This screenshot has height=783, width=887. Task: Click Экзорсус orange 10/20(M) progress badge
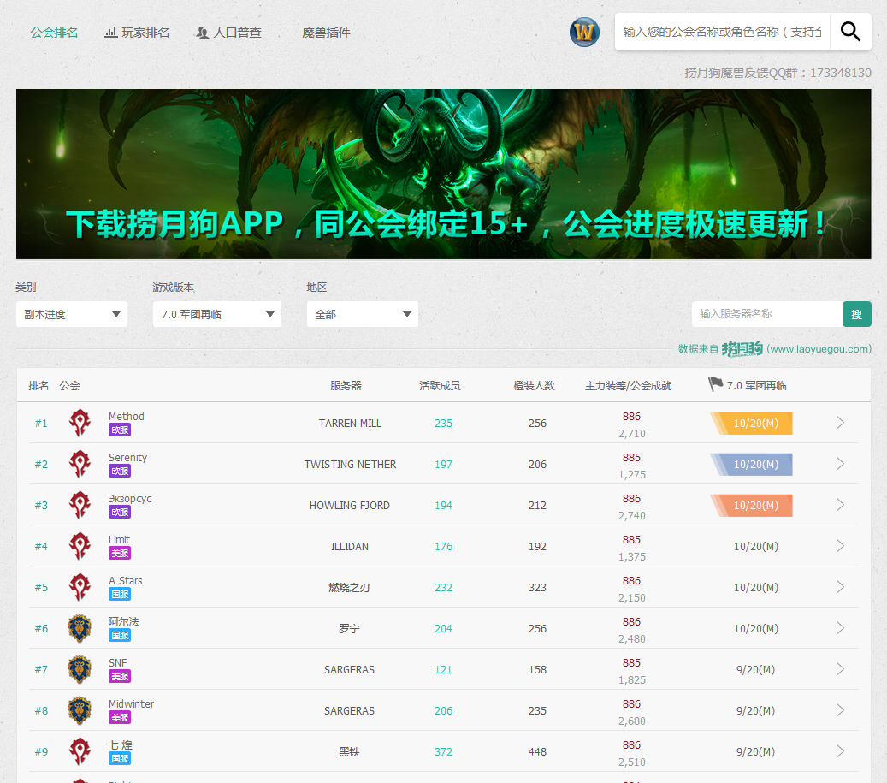[751, 505]
